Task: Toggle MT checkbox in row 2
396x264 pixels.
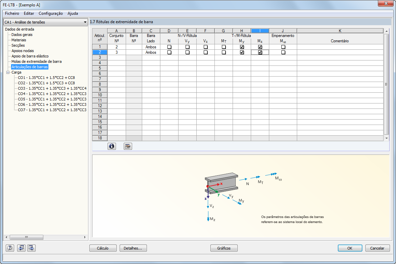Action: click(224, 52)
